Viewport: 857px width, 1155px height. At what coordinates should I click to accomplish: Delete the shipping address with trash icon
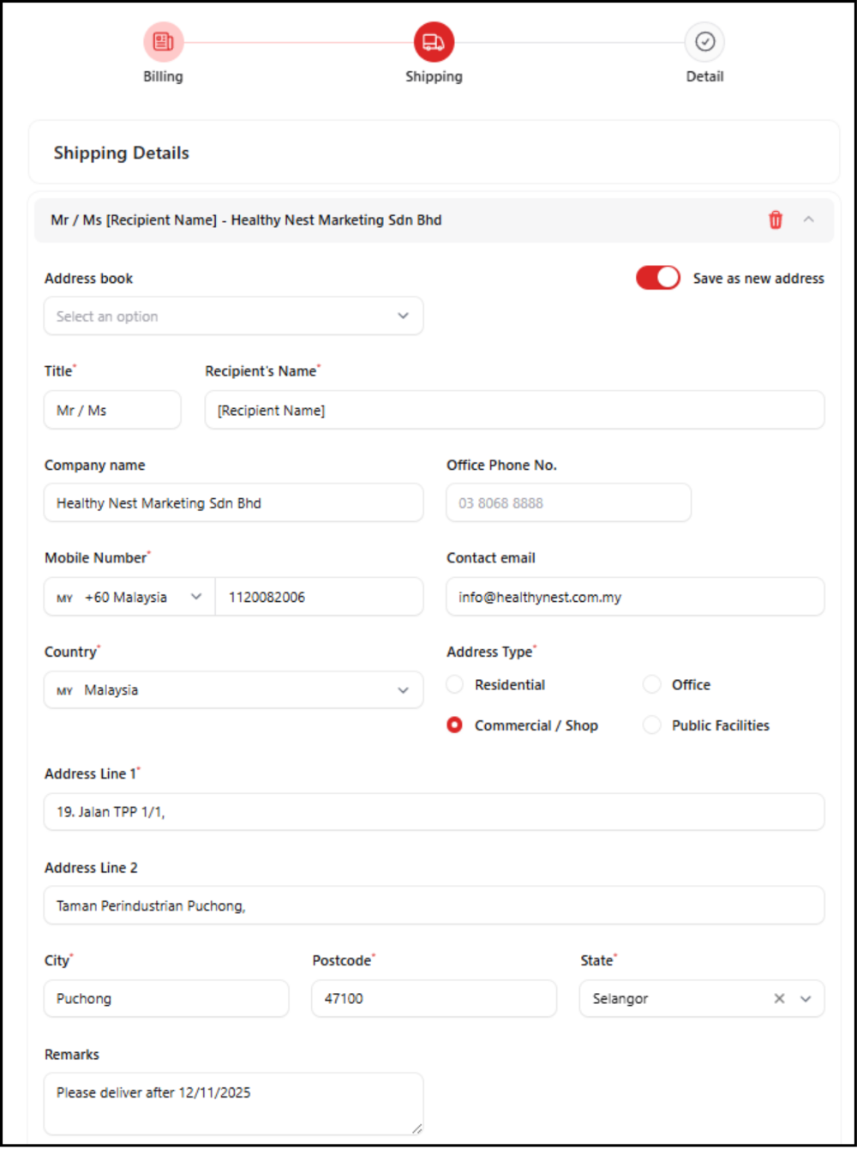click(776, 220)
